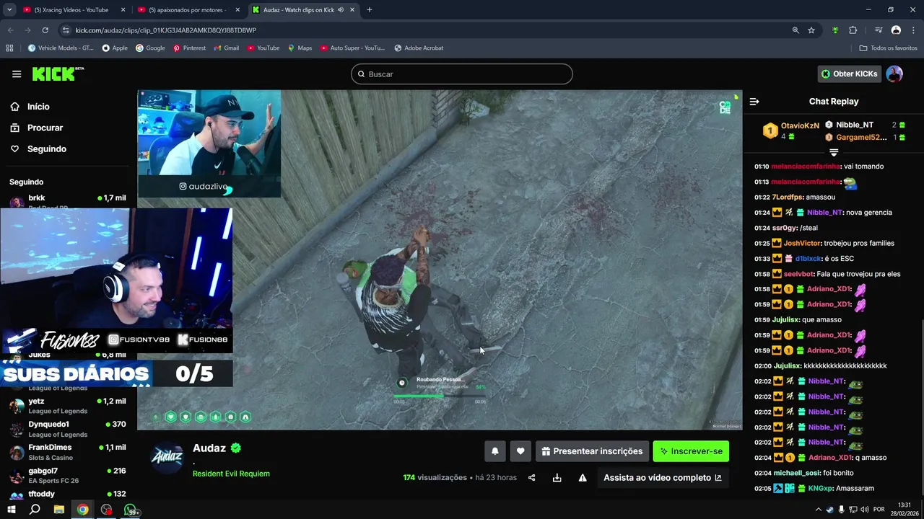Bookmark this page with the star icon
Viewport: 924px width, 519px height.
pyautogui.click(x=811, y=30)
